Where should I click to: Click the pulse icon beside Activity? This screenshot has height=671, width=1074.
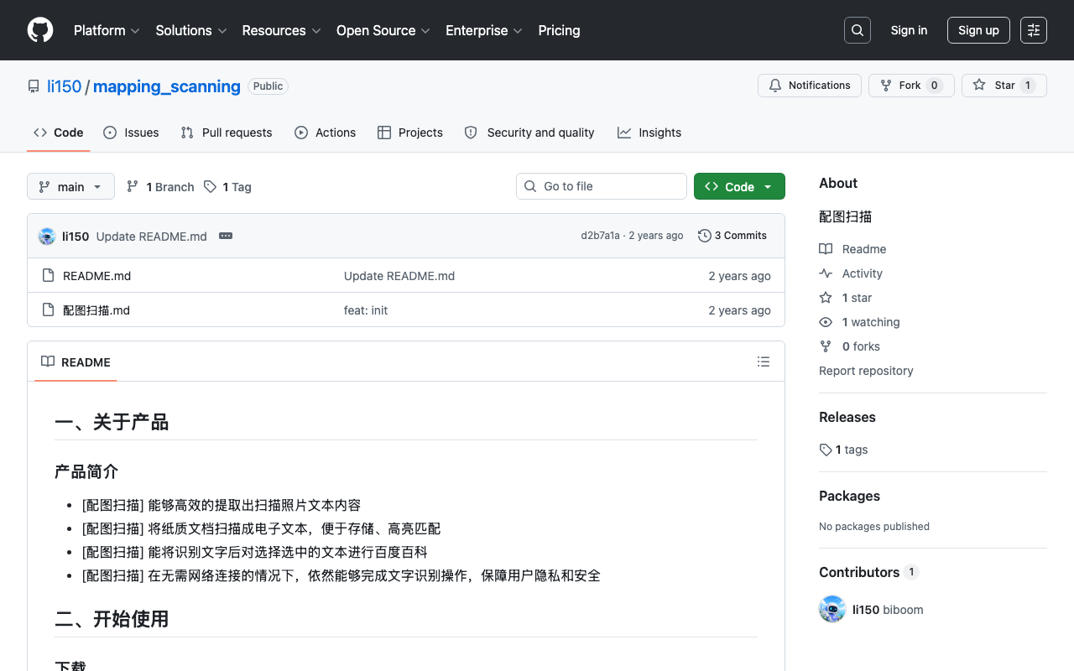click(x=826, y=273)
